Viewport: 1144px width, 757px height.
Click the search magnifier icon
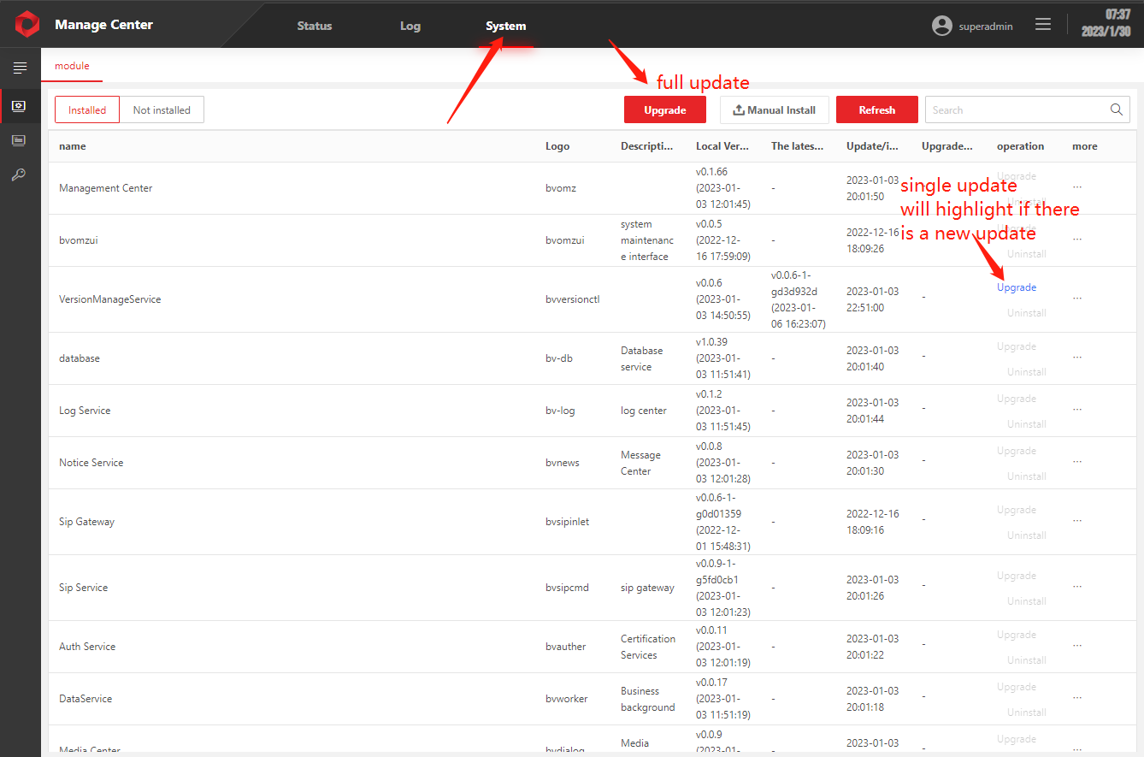pyautogui.click(x=1116, y=109)
